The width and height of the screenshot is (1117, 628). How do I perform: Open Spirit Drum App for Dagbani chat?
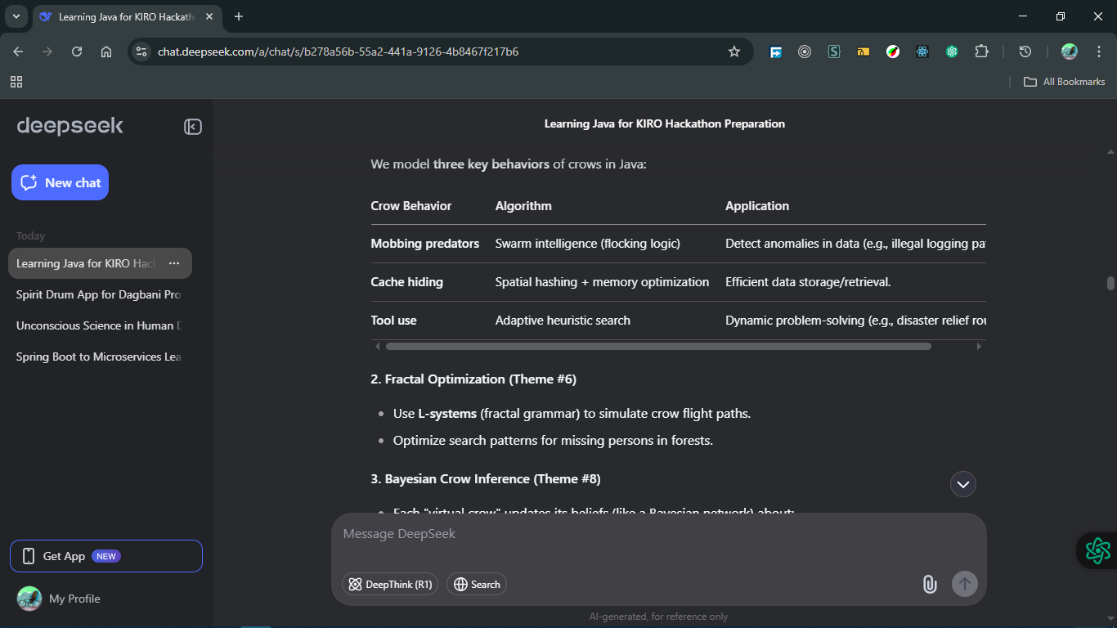pos(100,294)
